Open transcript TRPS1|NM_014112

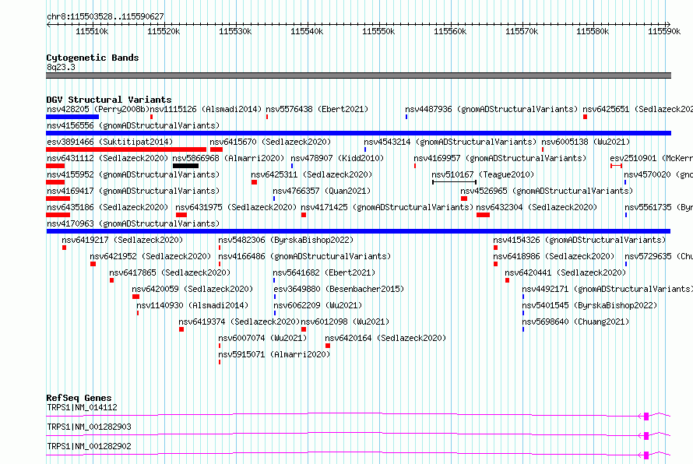coord(82,407)
